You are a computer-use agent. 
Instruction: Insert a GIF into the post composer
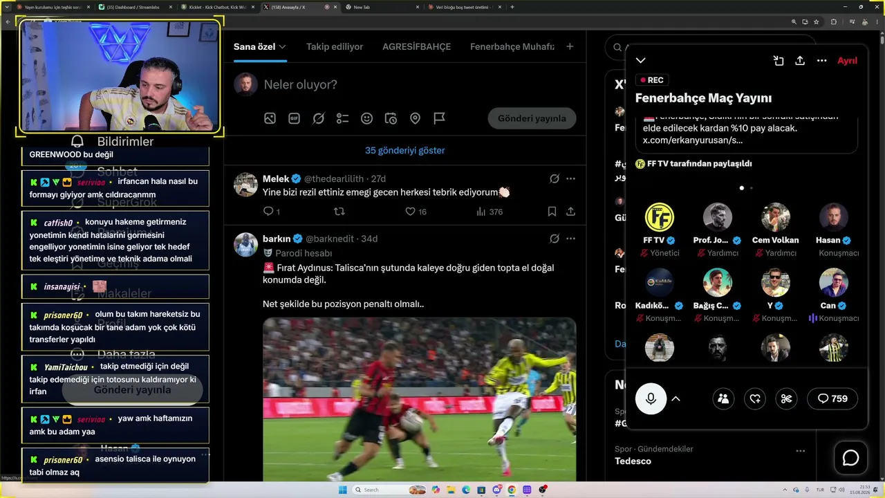[x=294, y=118]
